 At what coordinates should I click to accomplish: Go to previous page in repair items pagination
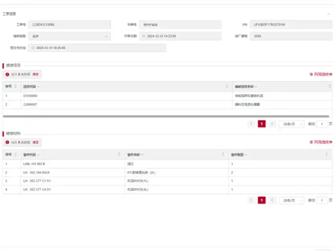tap(251, 124)
